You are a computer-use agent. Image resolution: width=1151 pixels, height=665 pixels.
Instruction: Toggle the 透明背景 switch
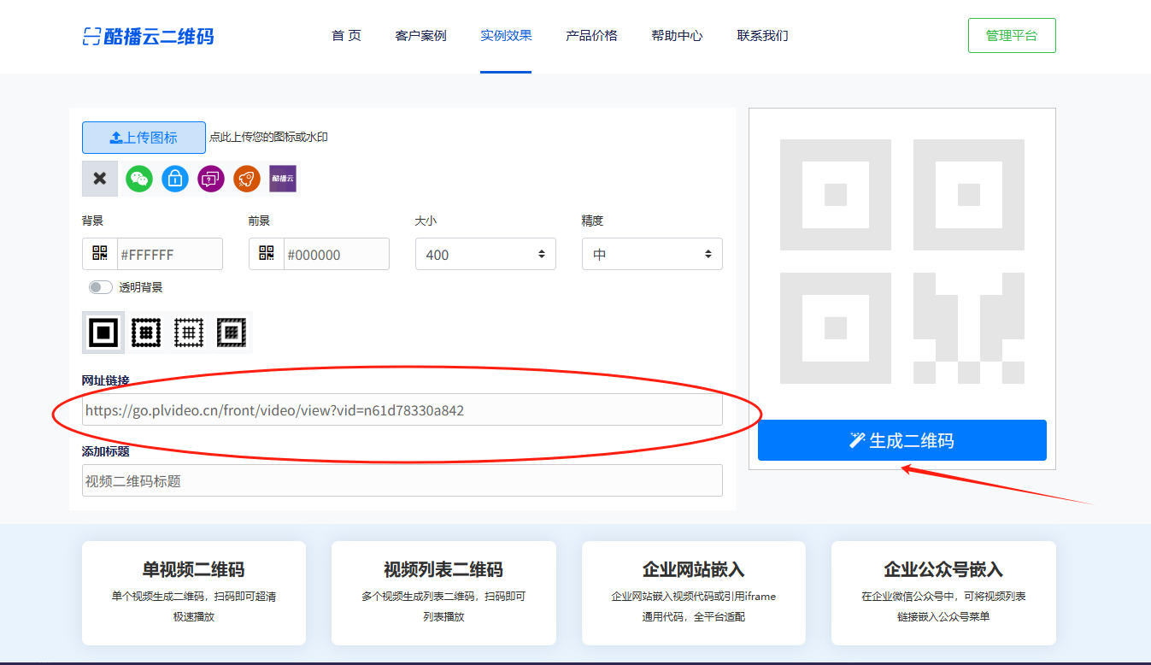pos(101,287)
